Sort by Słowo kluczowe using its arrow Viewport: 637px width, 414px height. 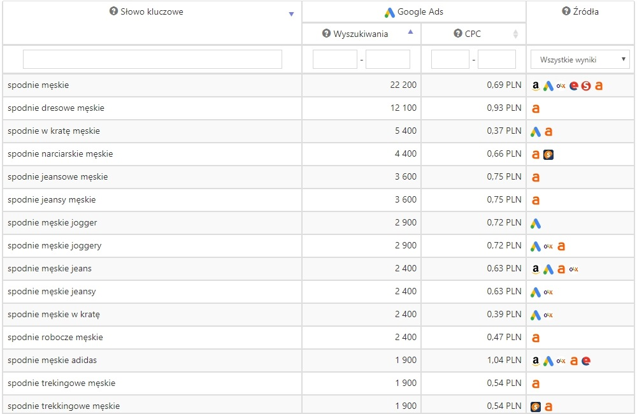point(291,14)
